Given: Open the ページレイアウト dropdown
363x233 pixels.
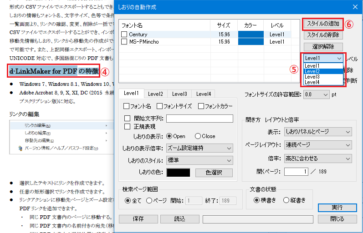Looking at the screenshot, I should pos(318,145).
